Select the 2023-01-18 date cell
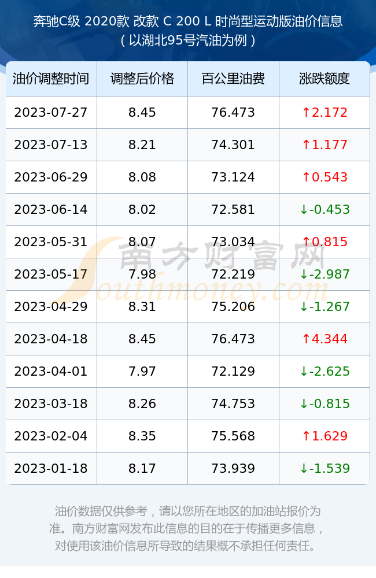Screen dimensions: 376x578 tap(51, 468)
